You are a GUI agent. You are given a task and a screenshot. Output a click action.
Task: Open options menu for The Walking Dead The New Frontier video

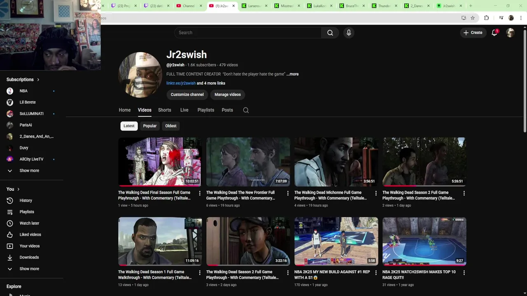point(288,193)
